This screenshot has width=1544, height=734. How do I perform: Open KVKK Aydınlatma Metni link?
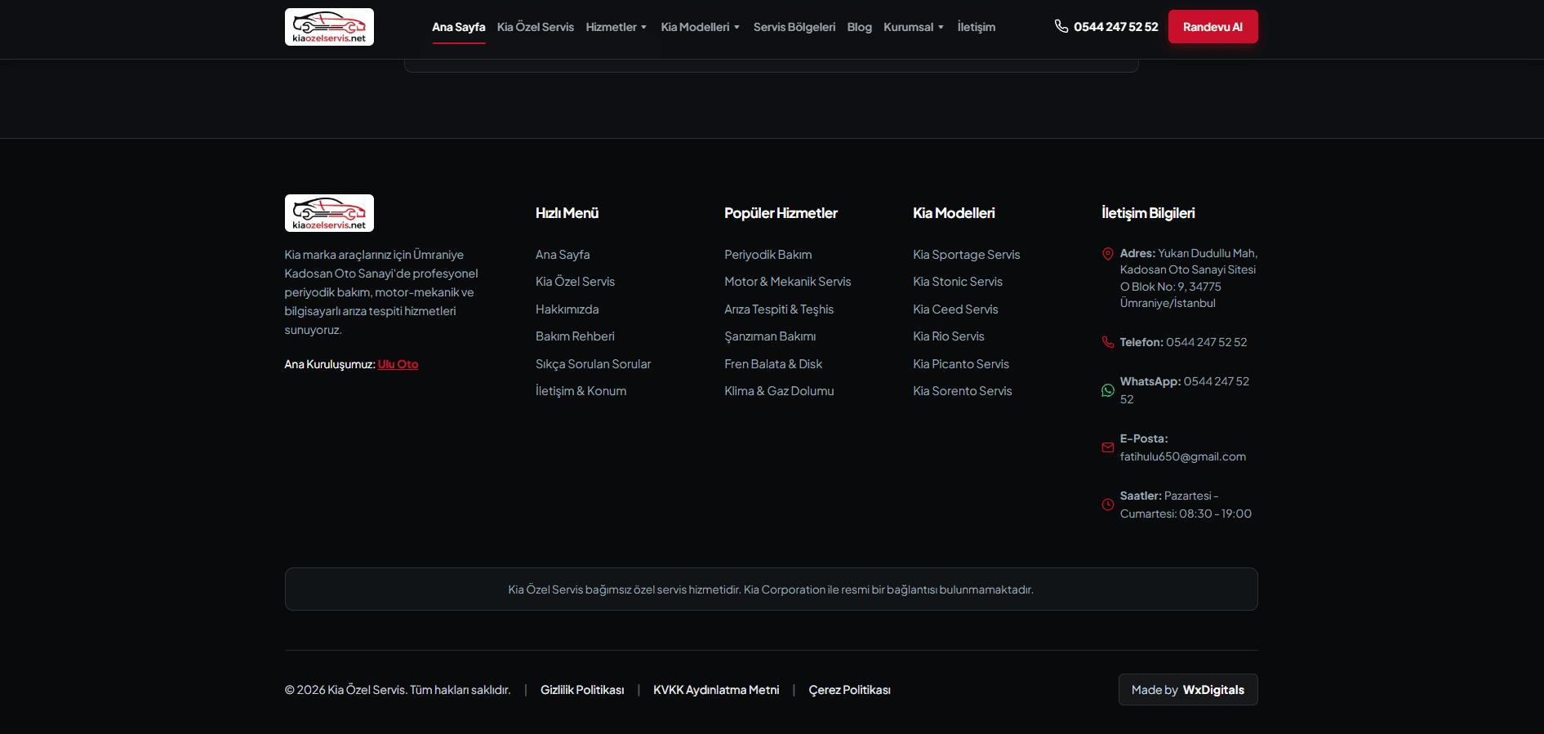(716, 690)
